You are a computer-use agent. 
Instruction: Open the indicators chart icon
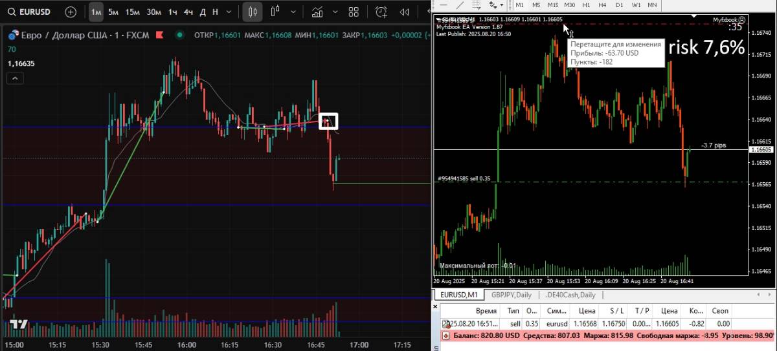tap(317, 12)
